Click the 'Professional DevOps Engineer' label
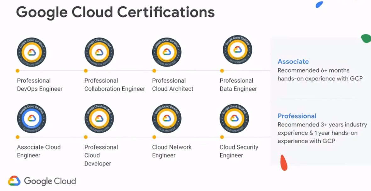 click(x=40, y=85)
